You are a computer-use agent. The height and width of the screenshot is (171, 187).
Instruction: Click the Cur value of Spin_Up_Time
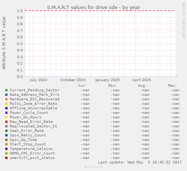pyautogui.click(x=85, y=140)
